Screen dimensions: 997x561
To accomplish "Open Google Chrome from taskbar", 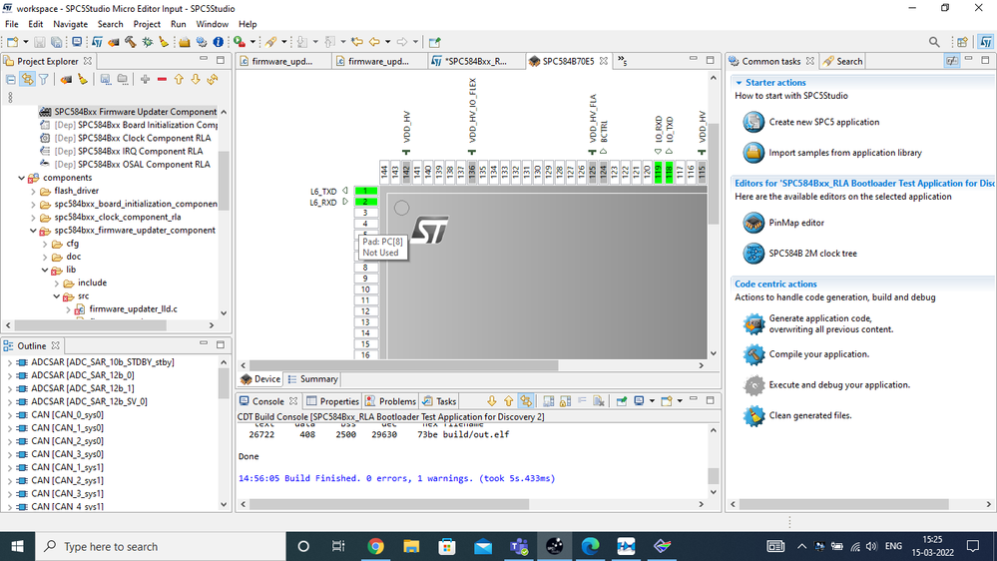I will pyautogui.click(x=376, y=546).
